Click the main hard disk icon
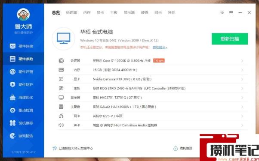259x161 pixels. (x=61, y=107)
